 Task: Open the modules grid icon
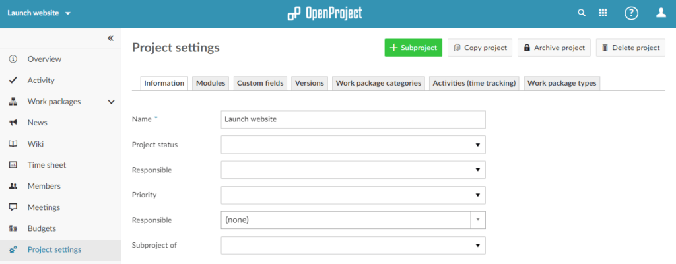(x=603, y=13)
